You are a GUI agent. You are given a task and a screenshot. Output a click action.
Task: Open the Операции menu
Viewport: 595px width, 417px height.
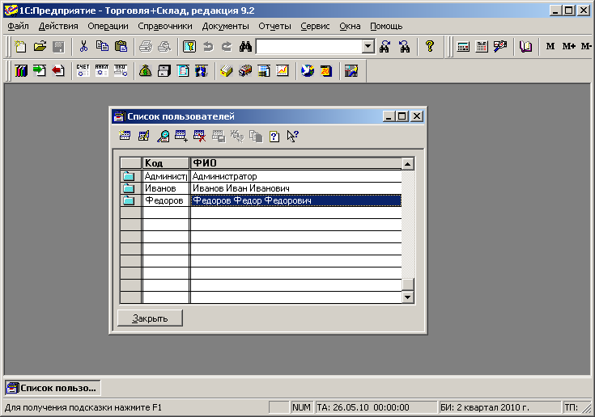point(108,26)
